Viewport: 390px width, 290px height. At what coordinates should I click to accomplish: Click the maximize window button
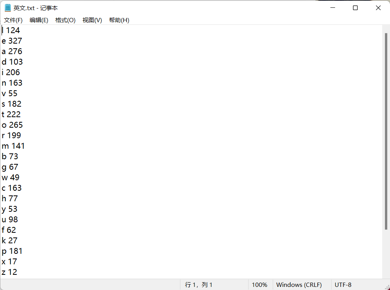pos(355,7)
